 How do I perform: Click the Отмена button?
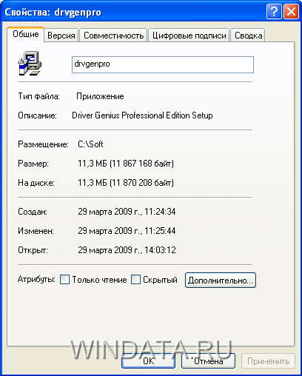click(208, 361)
